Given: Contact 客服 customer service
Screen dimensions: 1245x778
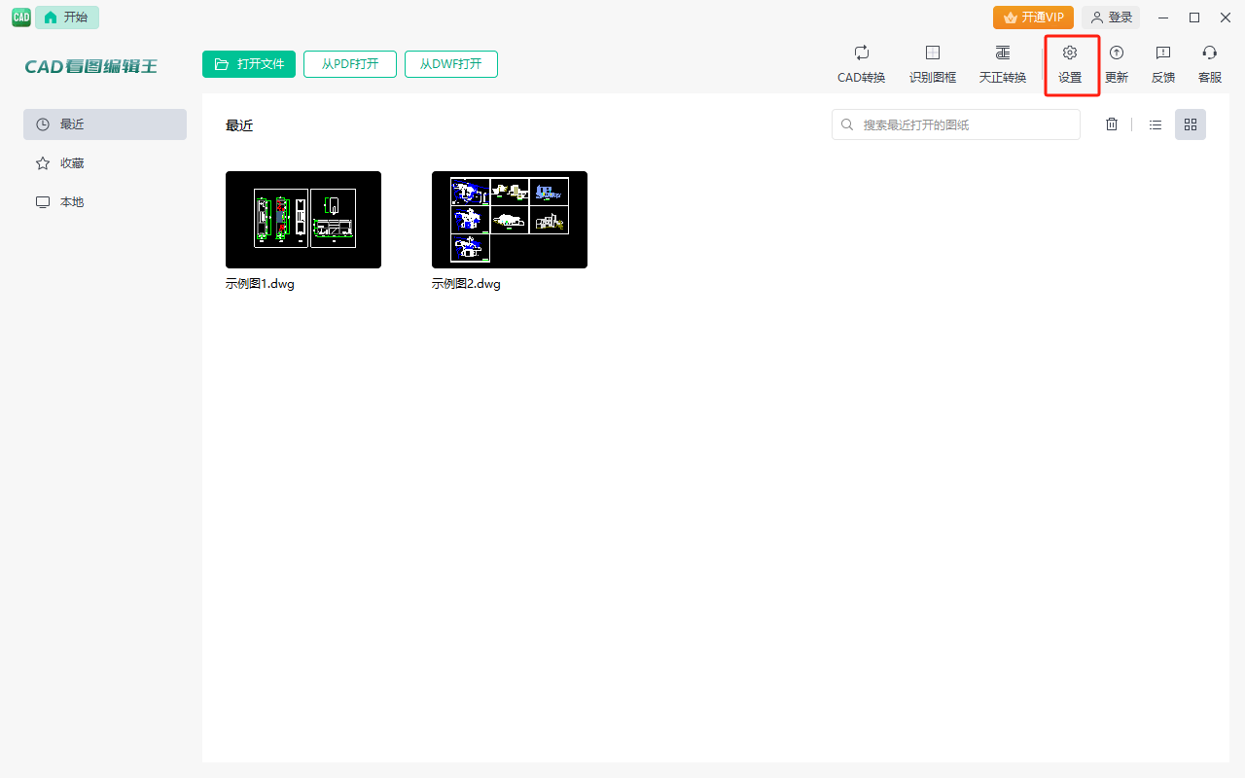Looking at the screenshot, I should (x=1210, y=64).
